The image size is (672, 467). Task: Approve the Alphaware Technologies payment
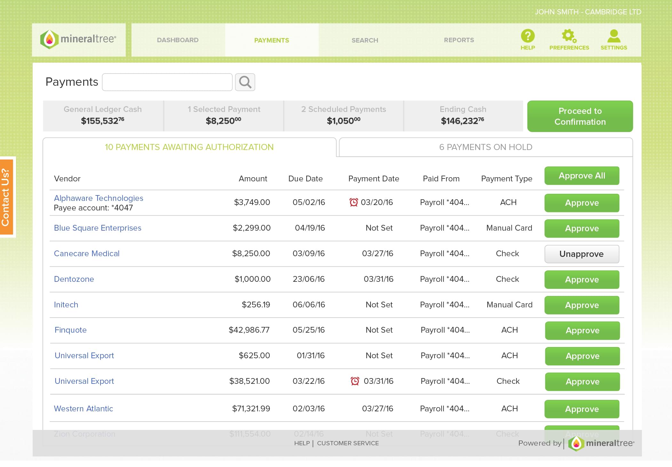click(582, 203)
